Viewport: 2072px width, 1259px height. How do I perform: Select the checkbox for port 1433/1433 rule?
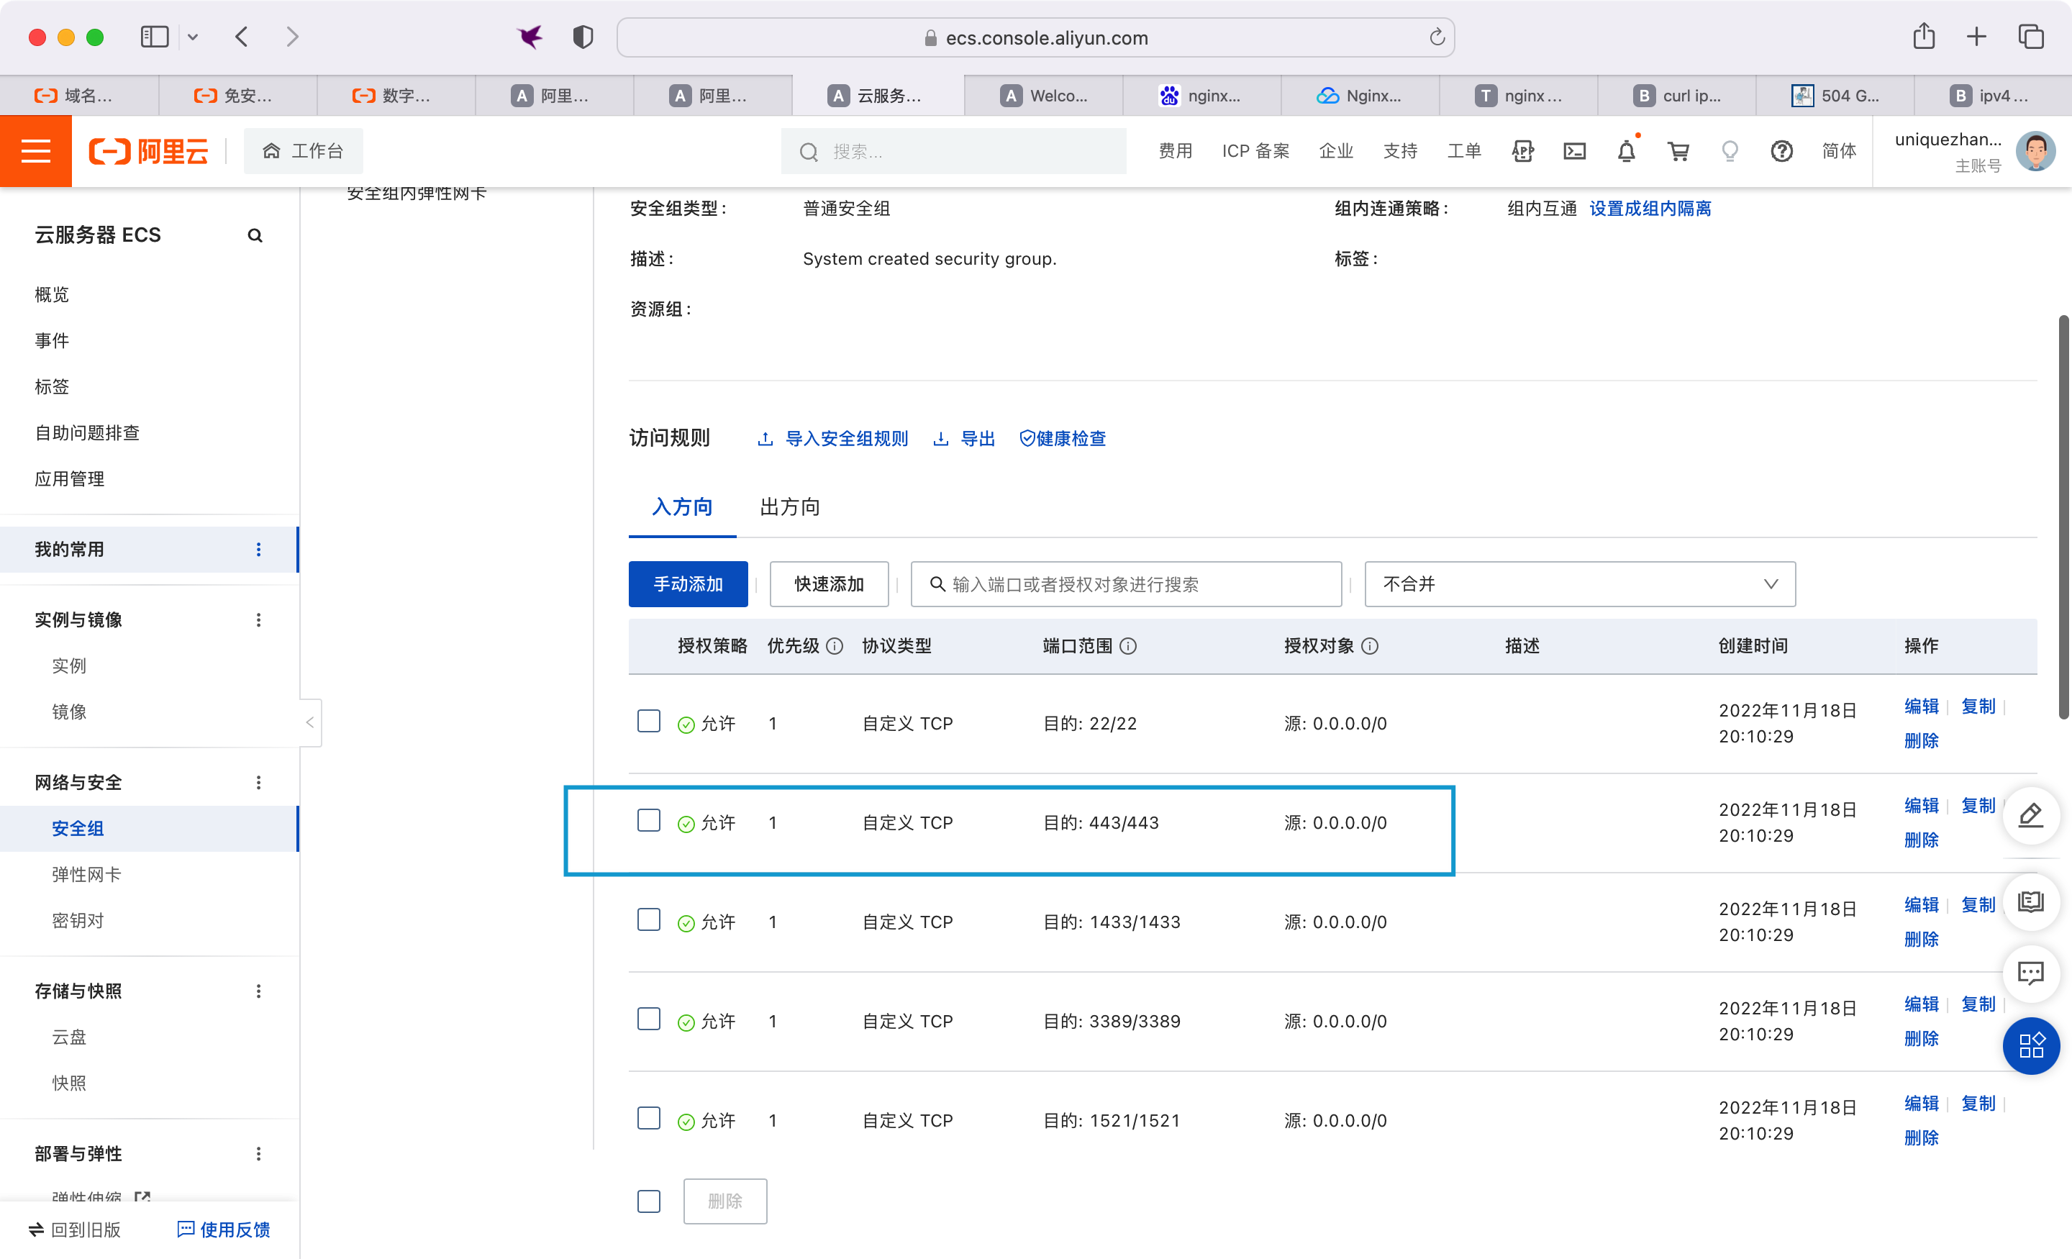(649, 919)
